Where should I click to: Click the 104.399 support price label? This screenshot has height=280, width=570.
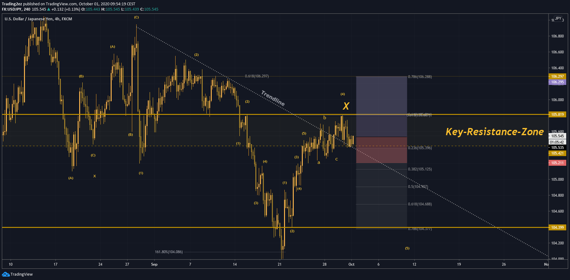coord(557,228)
